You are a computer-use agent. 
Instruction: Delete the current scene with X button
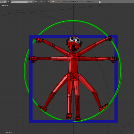point(31,2)
